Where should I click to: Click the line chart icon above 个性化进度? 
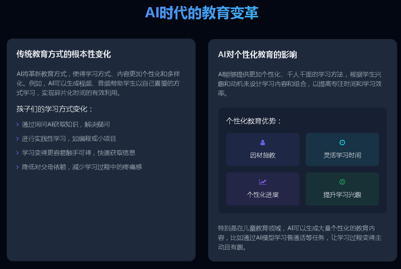pos(262,182)
